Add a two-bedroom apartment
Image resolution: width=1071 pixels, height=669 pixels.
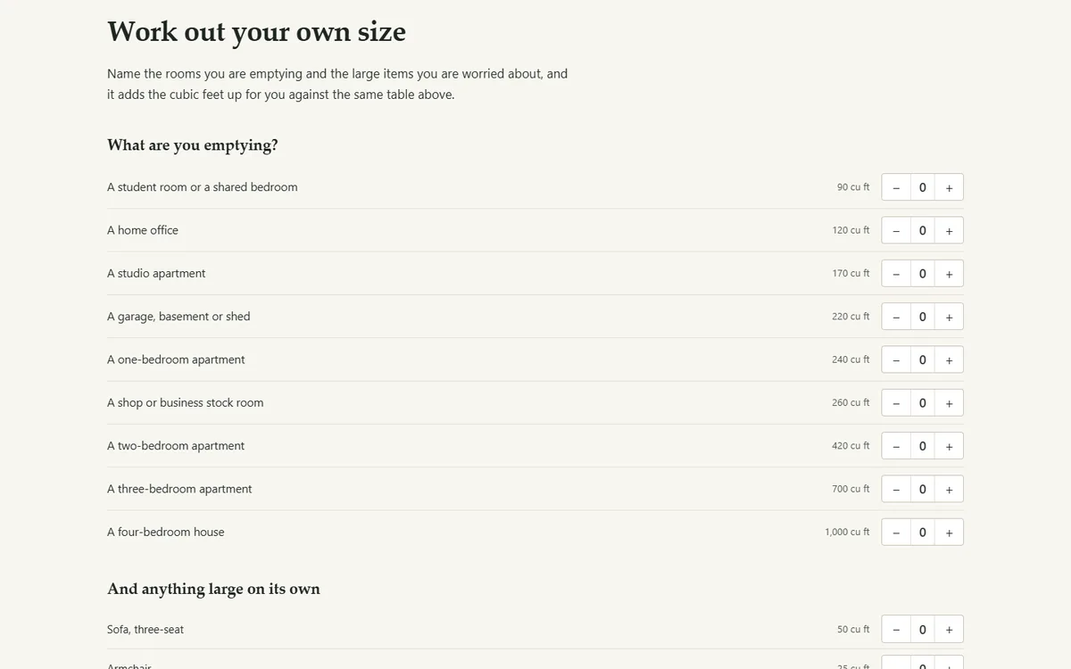pyautogui.click(x=949, y=446)
